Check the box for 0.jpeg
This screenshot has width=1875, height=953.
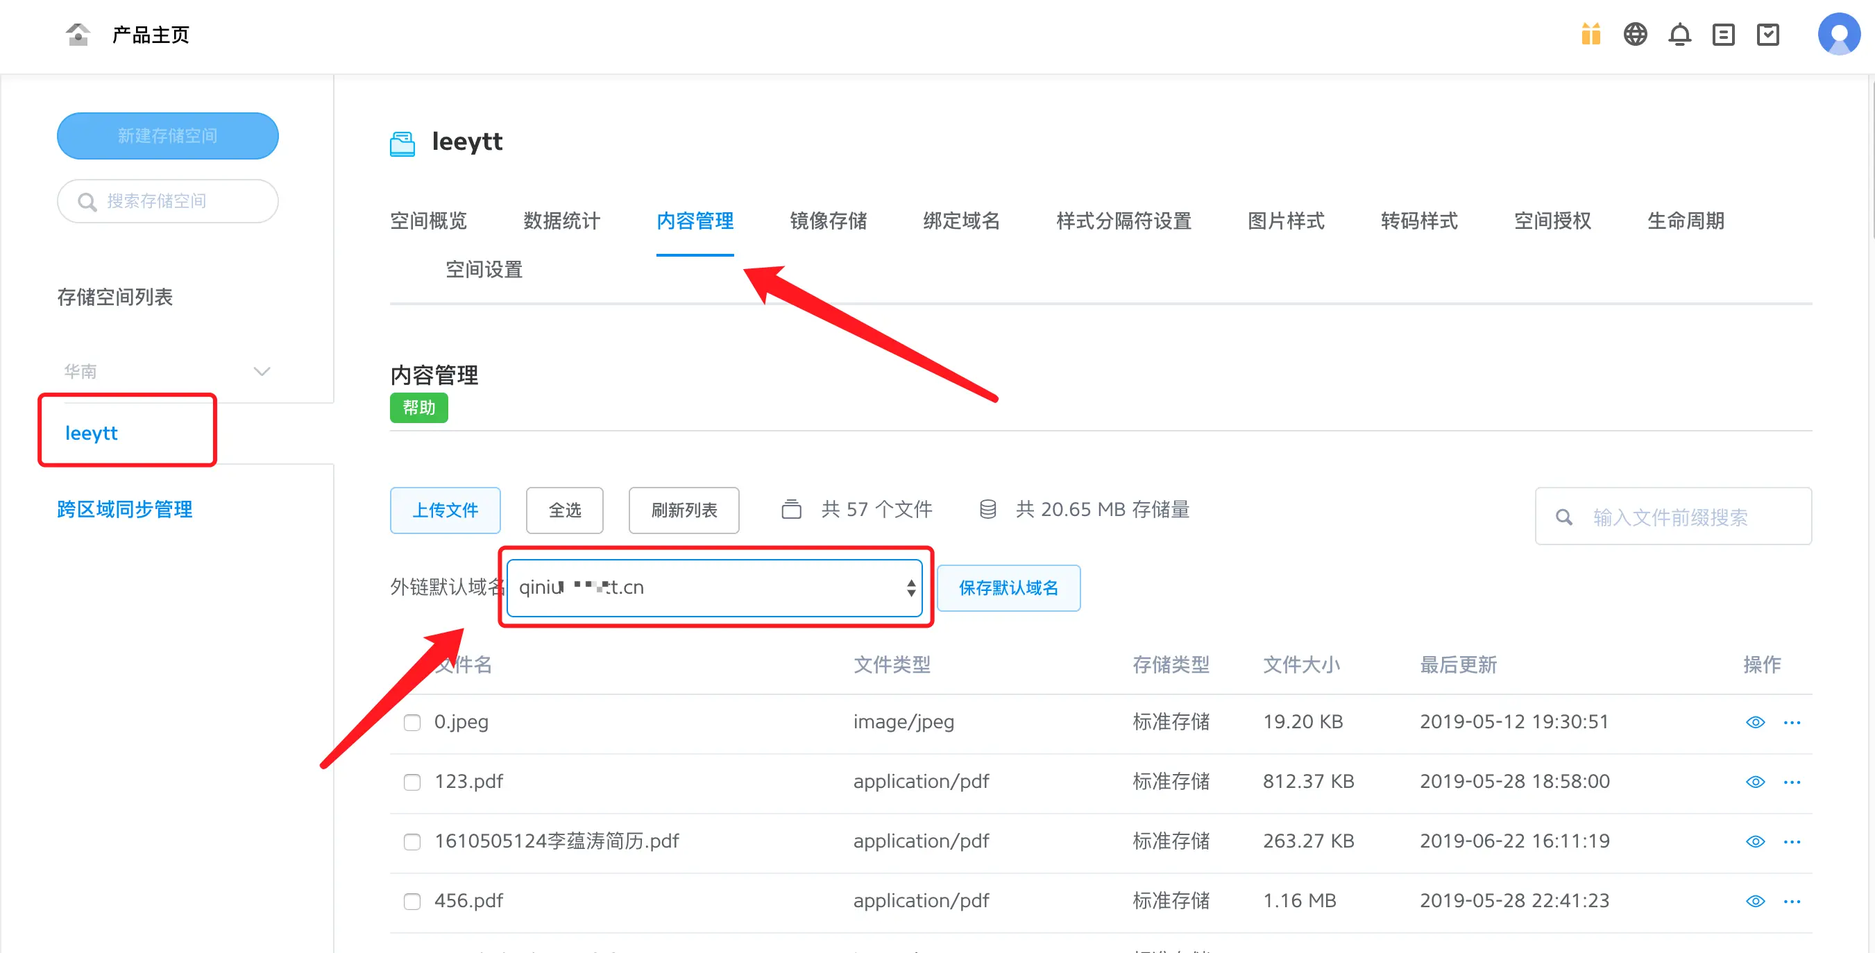pyautogui.click(x=412, y=723)
